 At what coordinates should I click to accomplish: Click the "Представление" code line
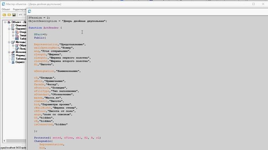(x=60, y=45)
